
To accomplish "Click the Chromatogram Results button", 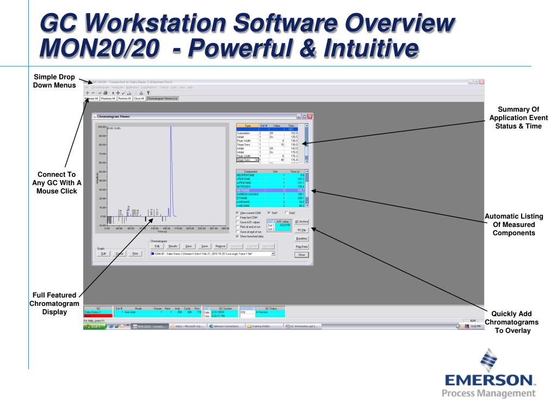I will (172, 246).
